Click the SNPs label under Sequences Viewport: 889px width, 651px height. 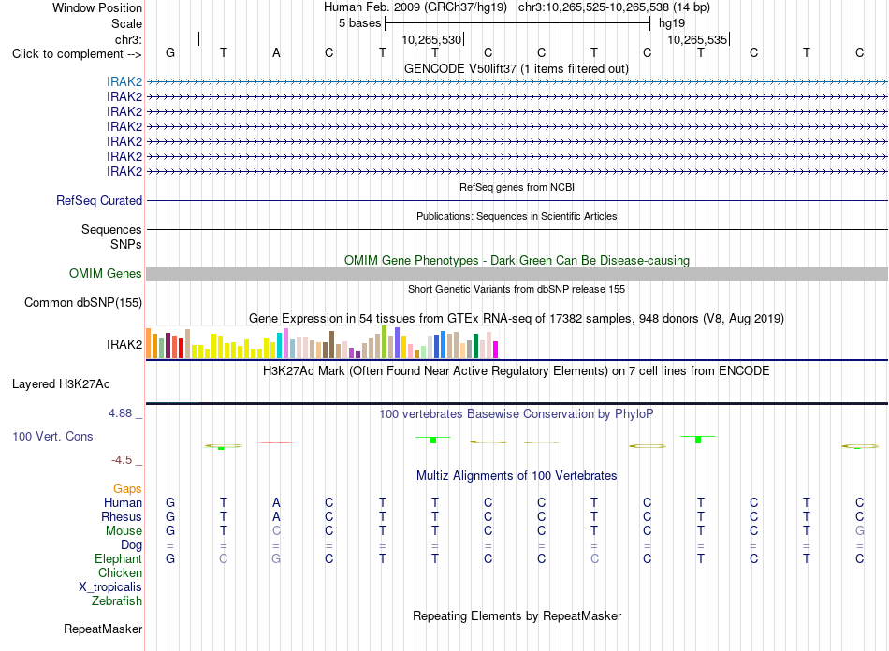126,244
